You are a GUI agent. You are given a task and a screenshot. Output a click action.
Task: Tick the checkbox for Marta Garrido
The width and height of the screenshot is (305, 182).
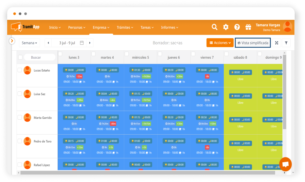click(20, 117)
